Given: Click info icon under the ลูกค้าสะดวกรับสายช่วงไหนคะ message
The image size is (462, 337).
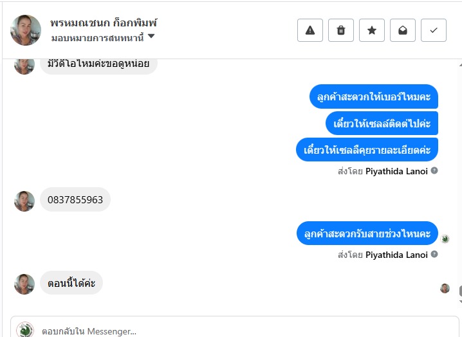Looking at the screenshot, I should click(434, 255).
